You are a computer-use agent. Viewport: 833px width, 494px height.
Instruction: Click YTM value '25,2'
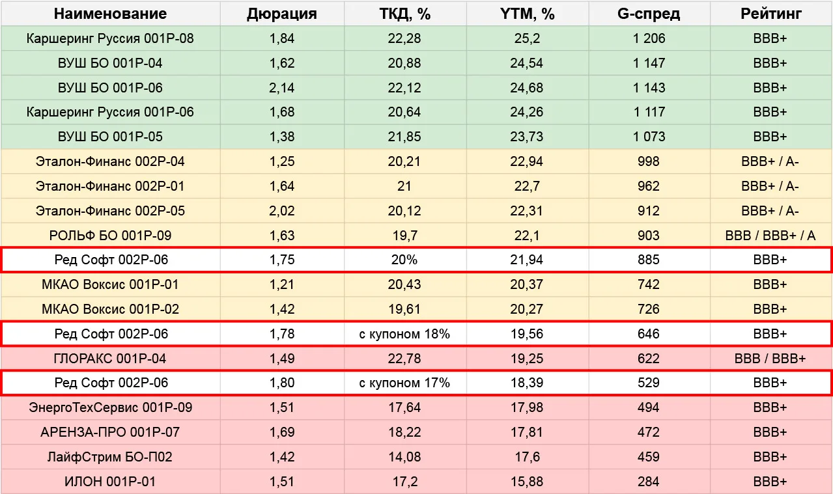tap(527, 38)
